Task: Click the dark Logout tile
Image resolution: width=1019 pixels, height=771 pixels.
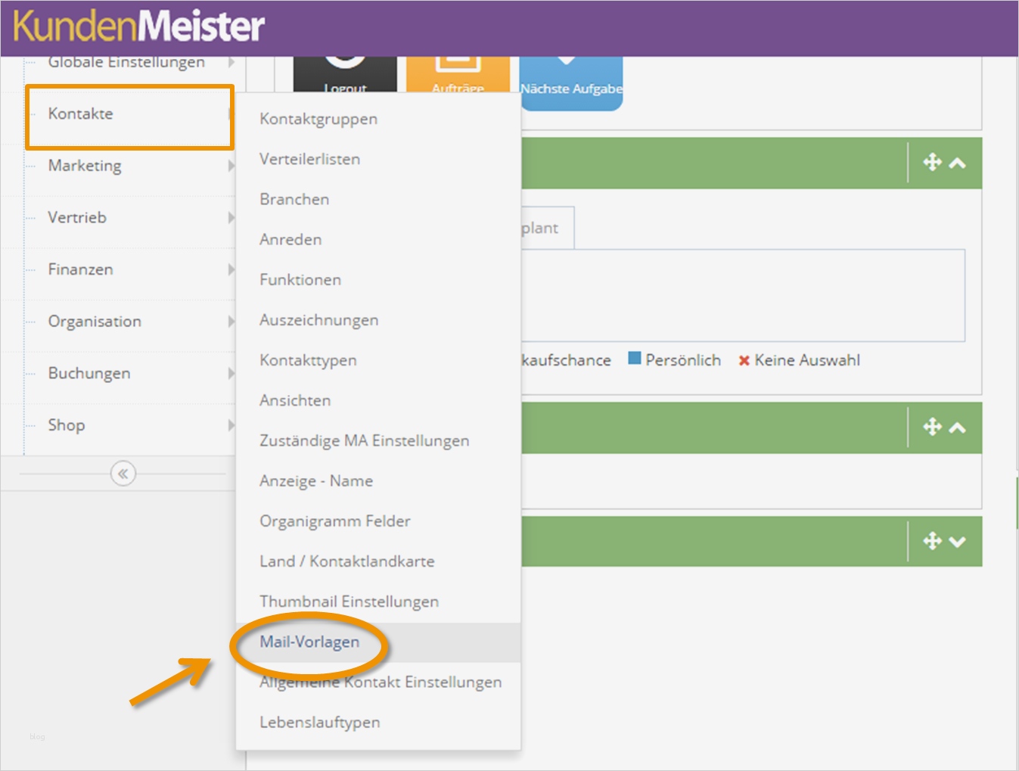Action: point(345,76)
